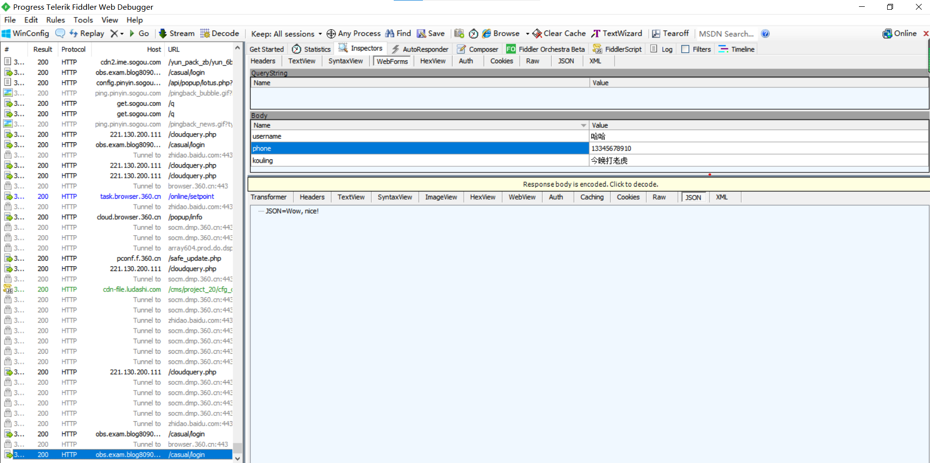Image resolution: width=930 pixels, height=463 pixels.
Task: Switch to the AutoResponder tab
Action: [x=420, y=49]
